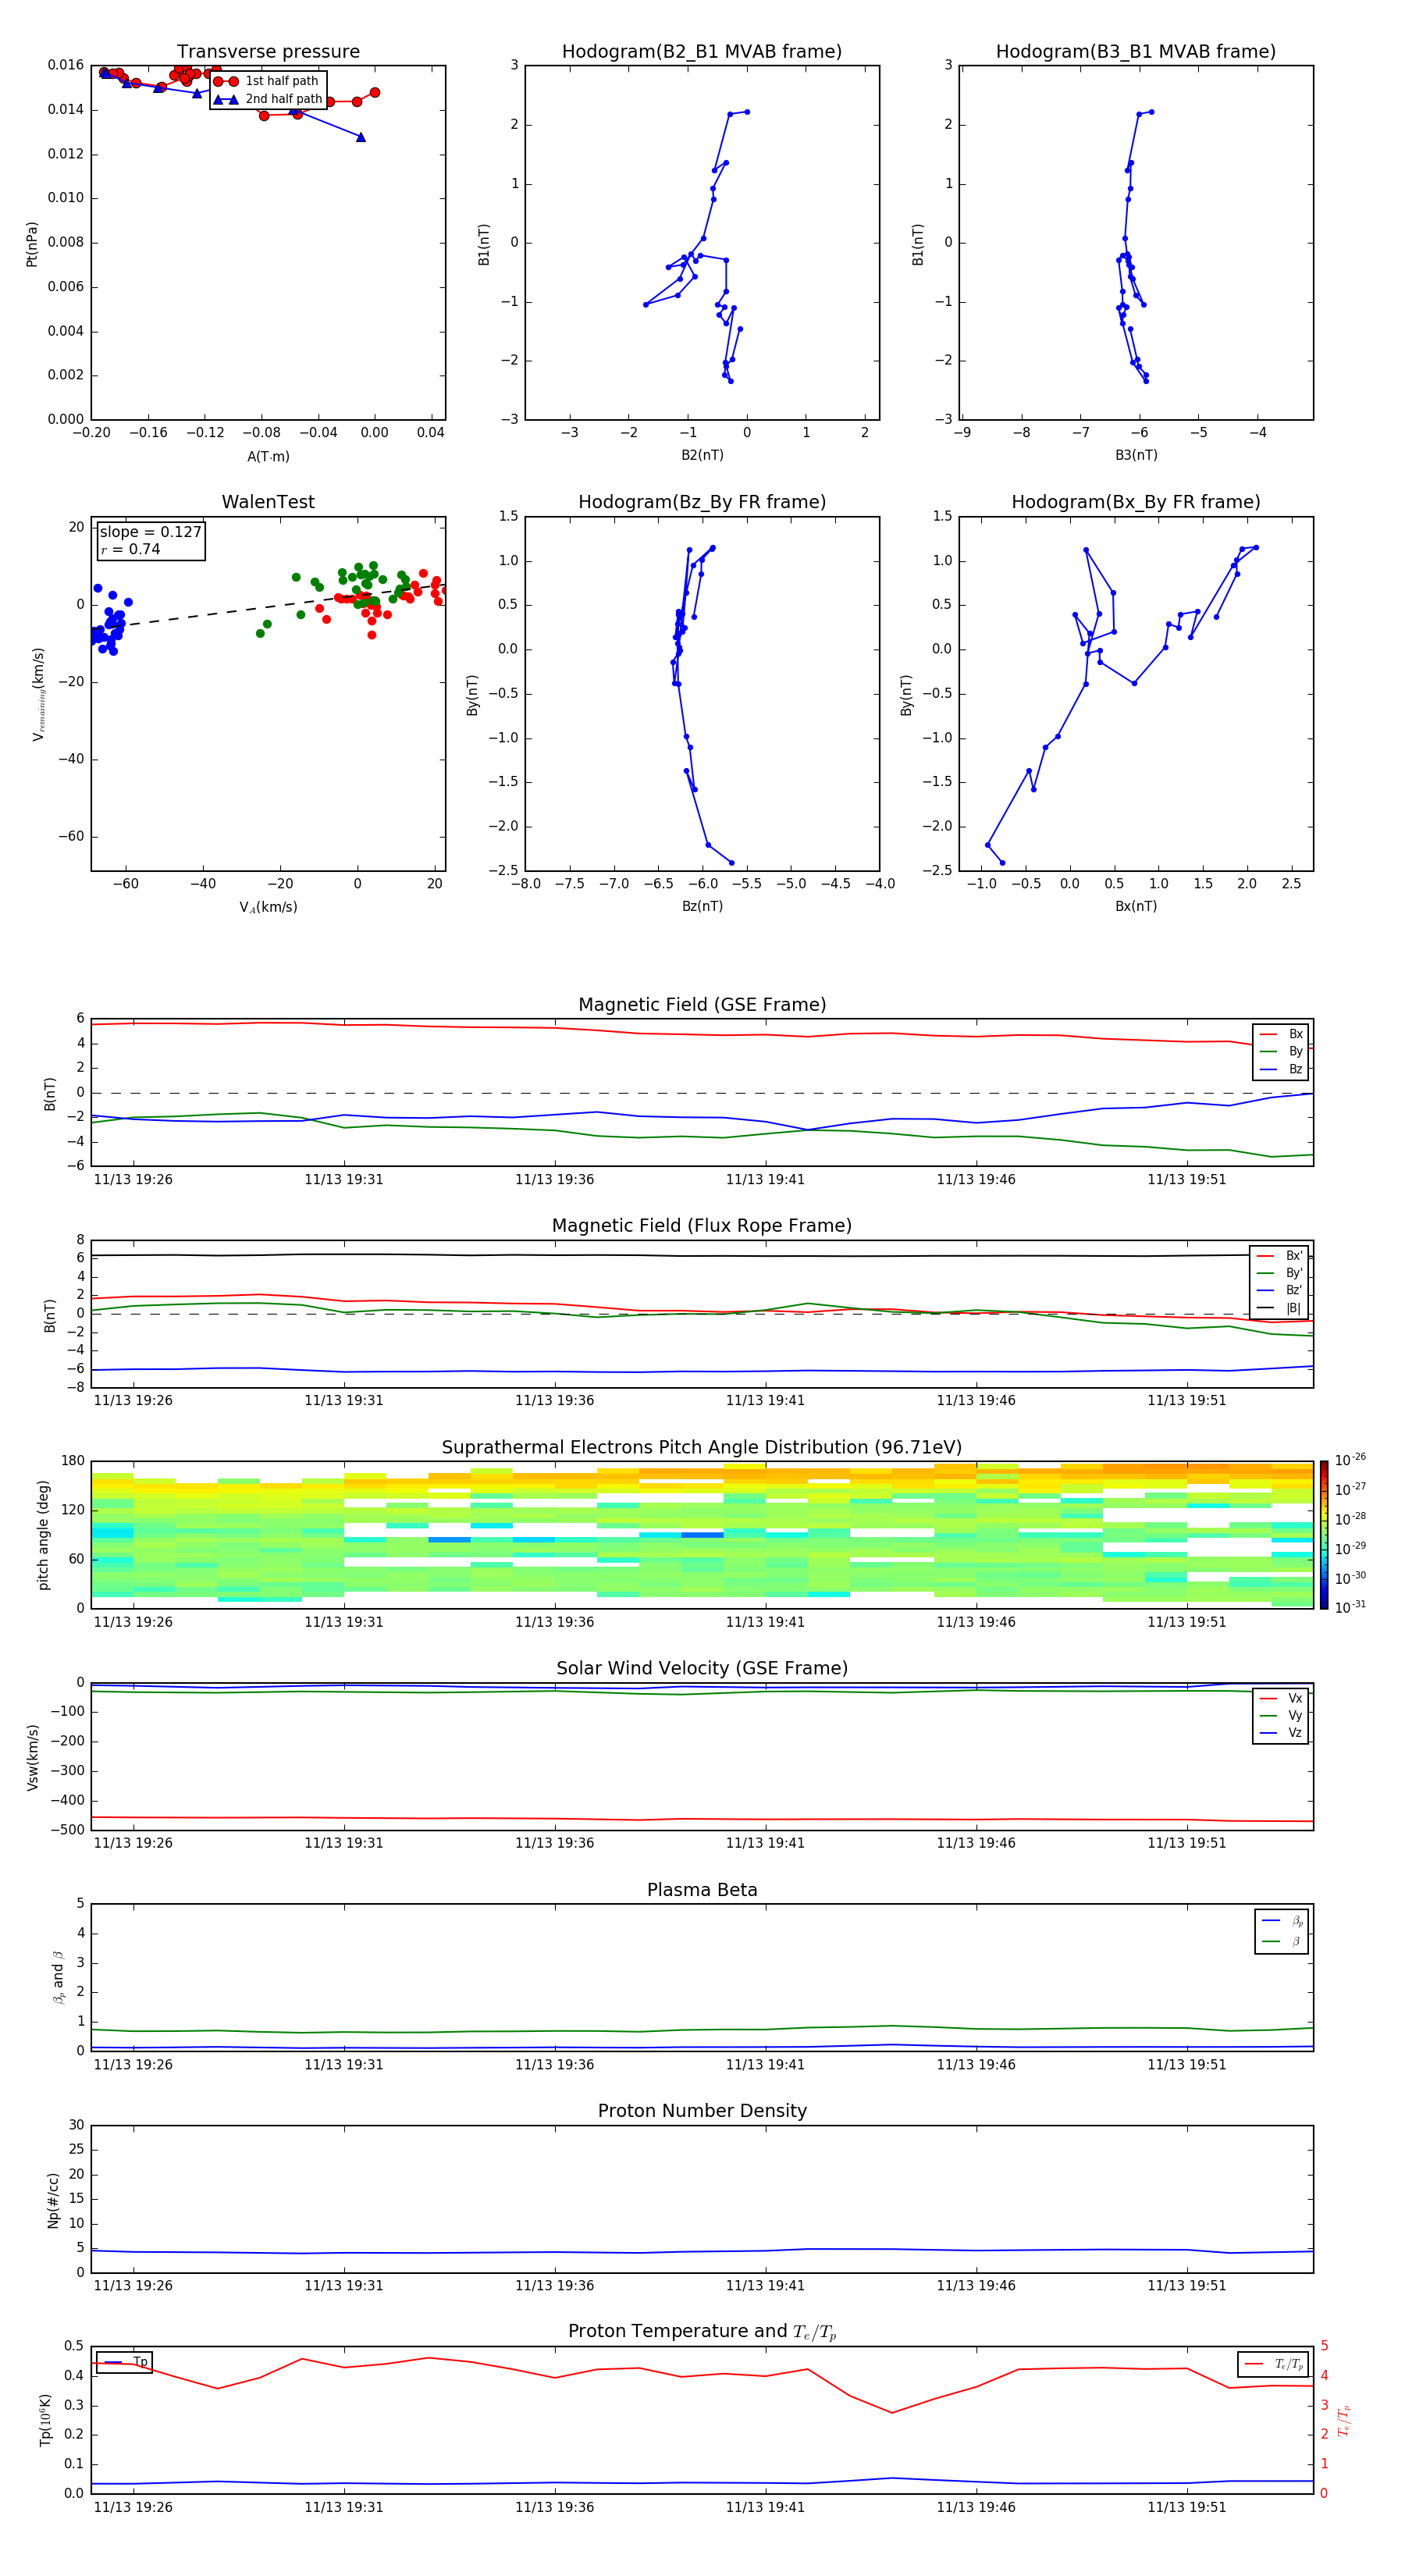Click the "Suprathermal Electrons Pitch Angle Distribution" title
The width and height of the screenshot is (1405, 2576).
pos(702,1447)
